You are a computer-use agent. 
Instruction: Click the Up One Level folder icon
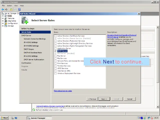[11, 9]
